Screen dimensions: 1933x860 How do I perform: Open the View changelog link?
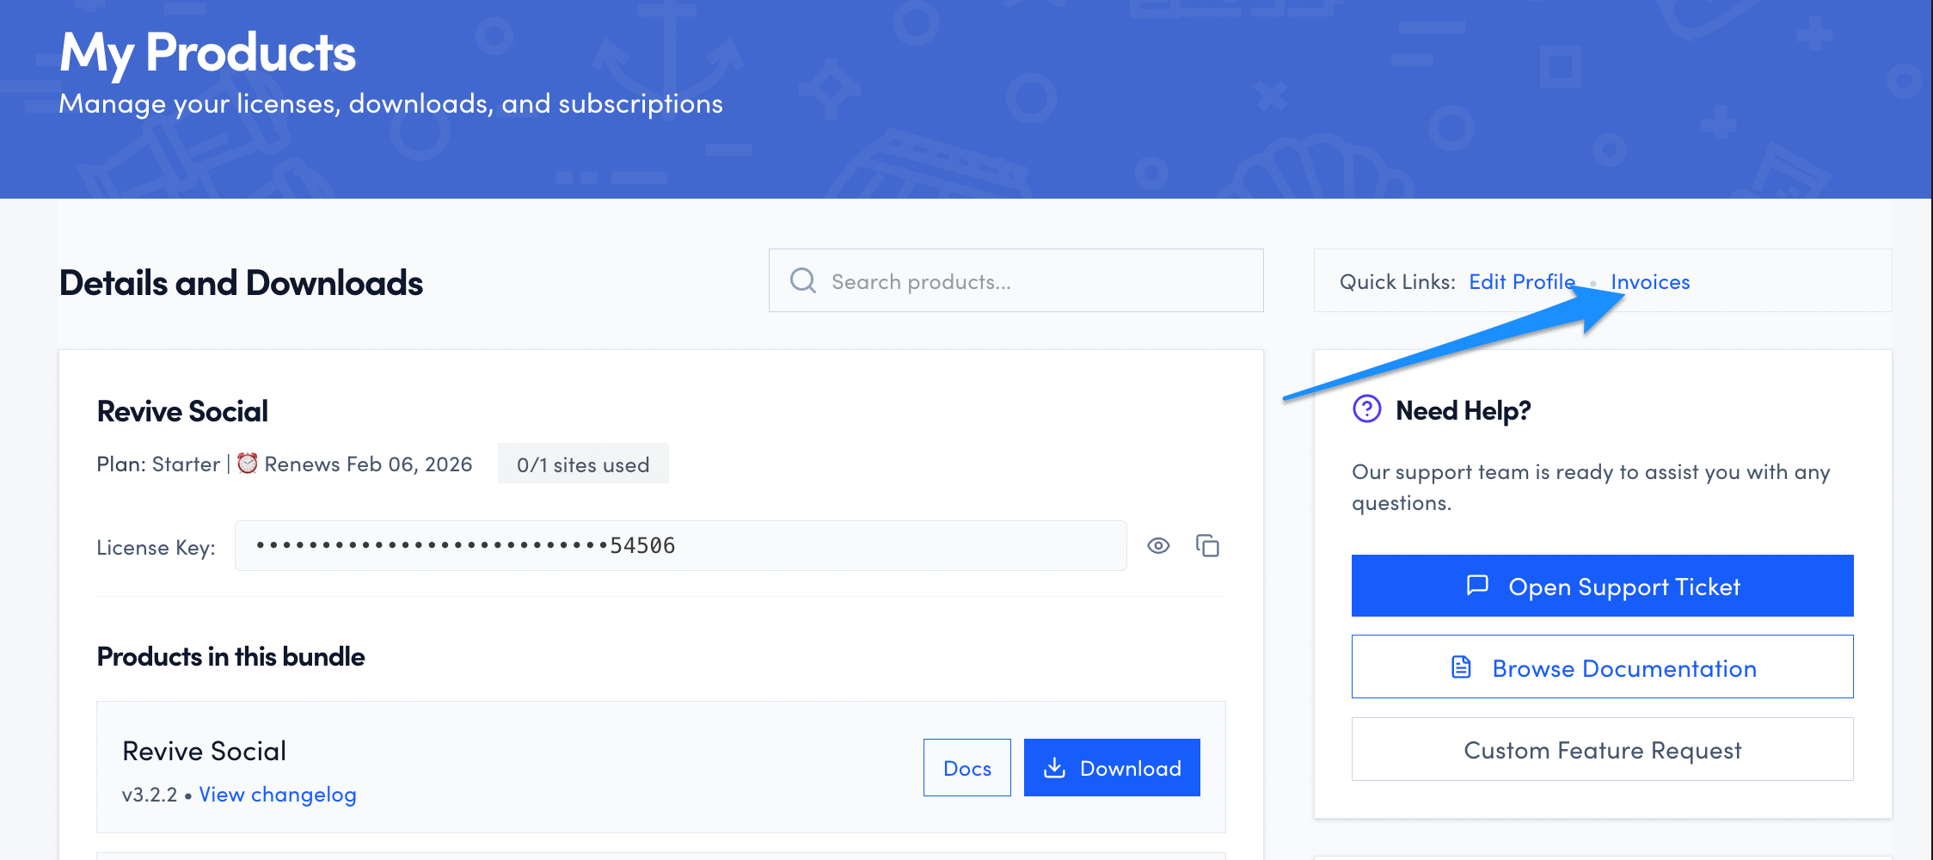(x=277, y=795)
